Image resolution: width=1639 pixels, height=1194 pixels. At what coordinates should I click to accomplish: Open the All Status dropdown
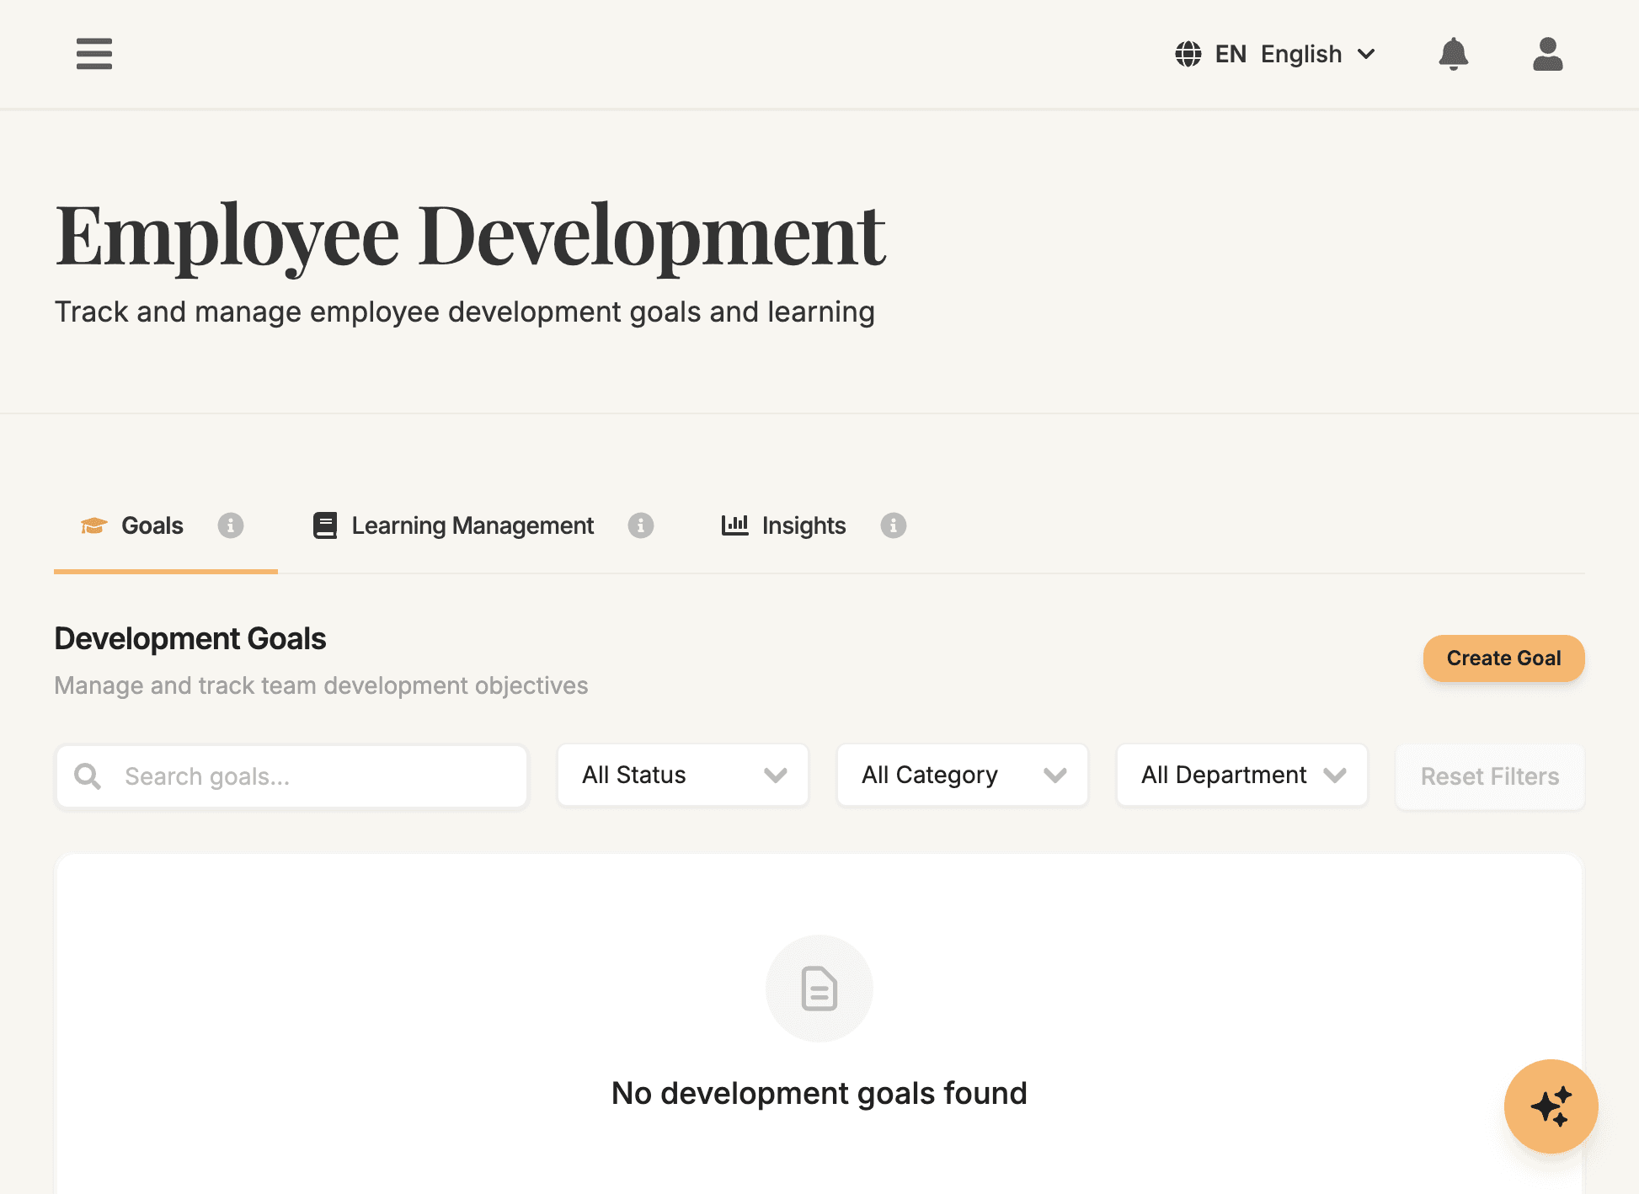(x=682, y=775)
